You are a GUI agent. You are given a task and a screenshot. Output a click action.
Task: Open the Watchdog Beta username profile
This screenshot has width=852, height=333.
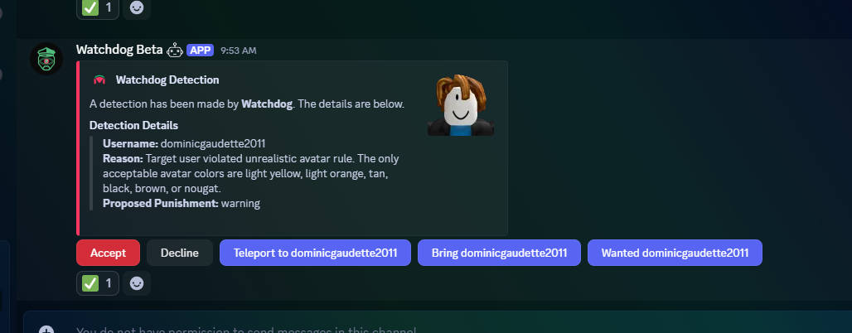[x=118, y=50]
